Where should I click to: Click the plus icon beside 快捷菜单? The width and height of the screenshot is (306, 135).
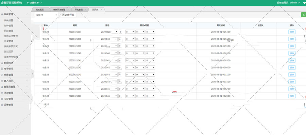pos(28,3)
